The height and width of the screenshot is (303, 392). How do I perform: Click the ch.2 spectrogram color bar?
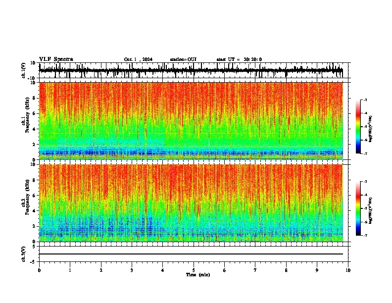(x=358, y=208)
